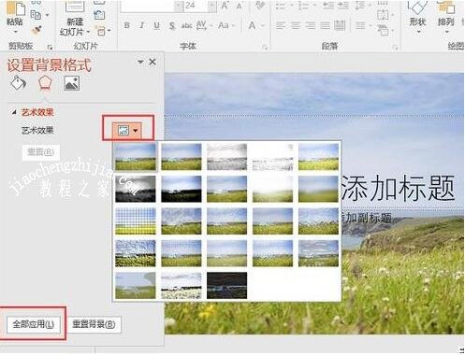
Task: Select the Pencil Grayscale effect thumbnail
Action: 226,157
